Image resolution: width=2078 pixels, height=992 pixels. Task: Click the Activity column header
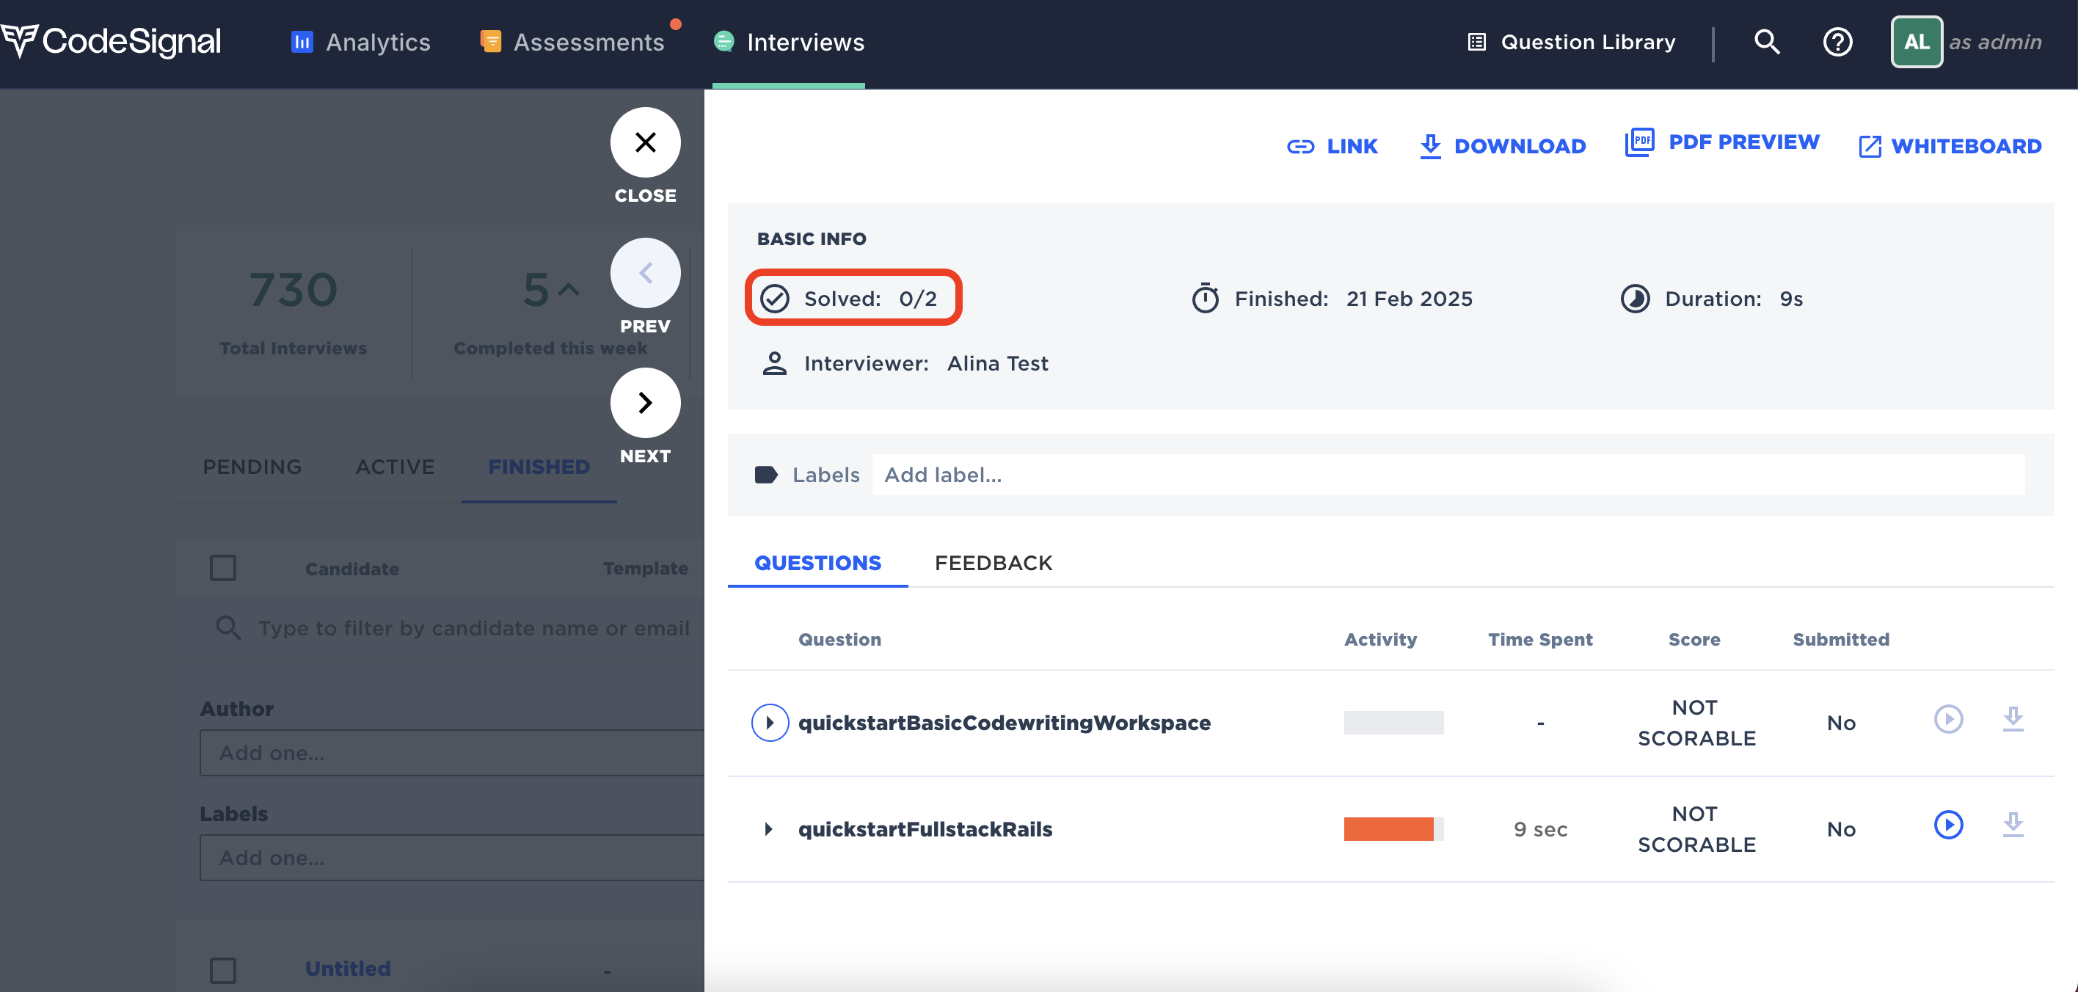coord(1380,640)
